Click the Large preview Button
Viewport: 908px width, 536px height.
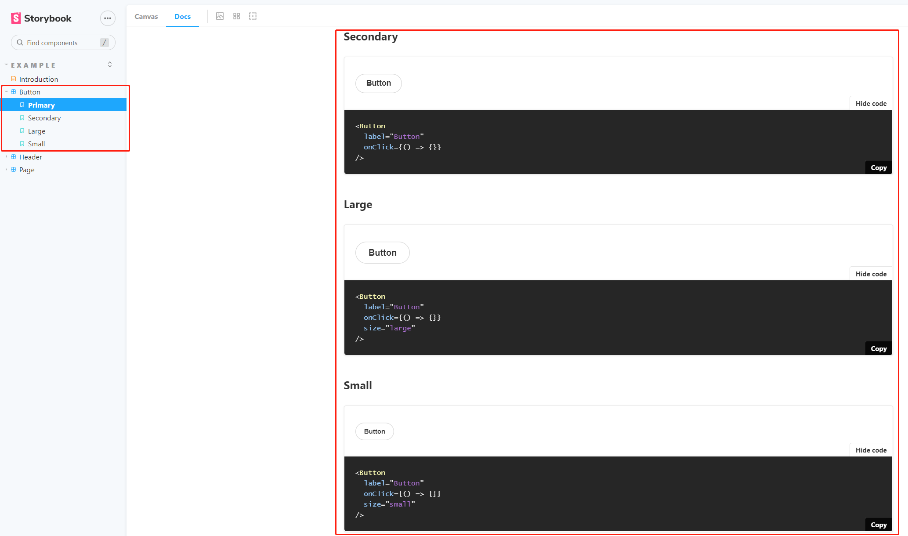coord(382,253)
